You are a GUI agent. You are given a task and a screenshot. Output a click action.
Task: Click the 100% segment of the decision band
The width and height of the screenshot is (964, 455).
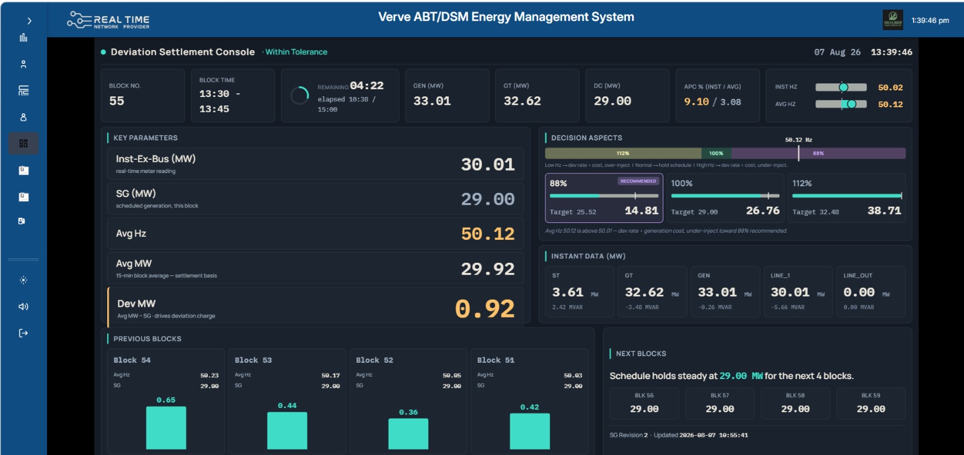point(716,154)
